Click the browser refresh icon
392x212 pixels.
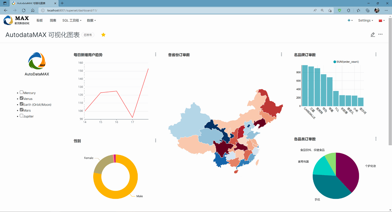click(24, 11)
